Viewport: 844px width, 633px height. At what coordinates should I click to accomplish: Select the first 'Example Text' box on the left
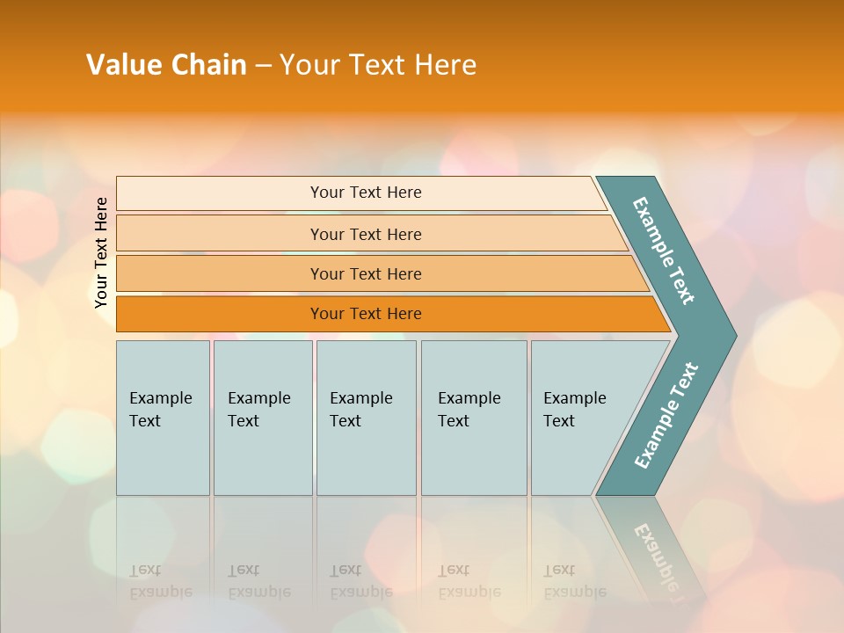pyautogui.click(x=163, y=418)
